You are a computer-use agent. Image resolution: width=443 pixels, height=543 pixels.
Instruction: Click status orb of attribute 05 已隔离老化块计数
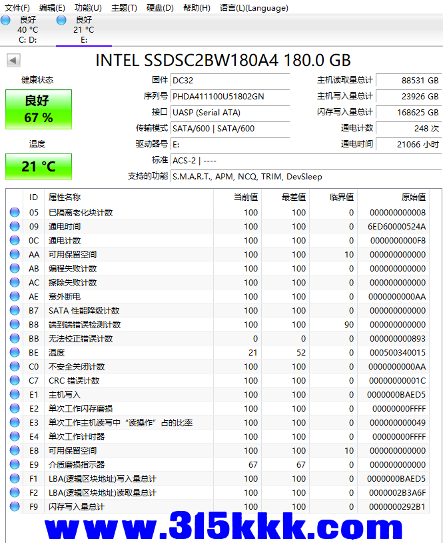(x=15, y=212)
